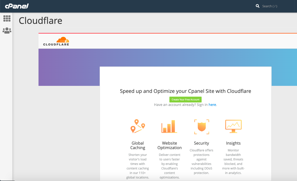Click the magnifying glass search icon
Viewport: 297px width, 181px height.
257,6
